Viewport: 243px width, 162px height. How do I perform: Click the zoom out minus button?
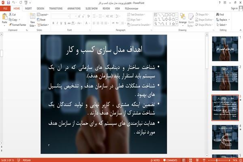pos(209,160)
